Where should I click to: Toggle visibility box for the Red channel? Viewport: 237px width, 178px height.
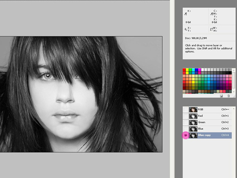186,116
